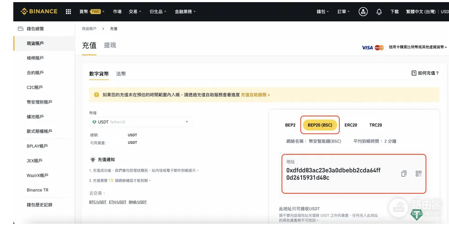
Task: Click the 網絡名稱 幣安智能鏈(BSC) text
Action: tap(314, 141)
